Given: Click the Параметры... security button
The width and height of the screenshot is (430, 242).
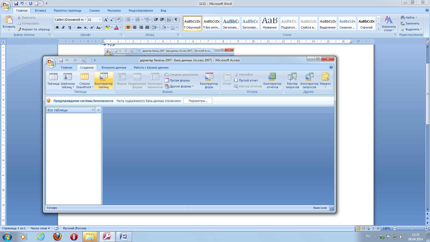Looking at the screenshot, I should point(198,101).
